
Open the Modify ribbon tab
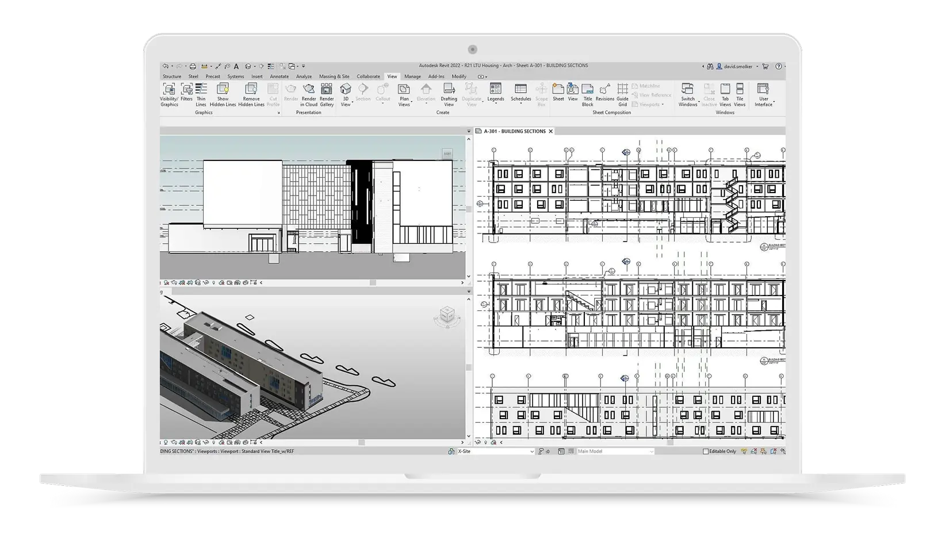459,76
